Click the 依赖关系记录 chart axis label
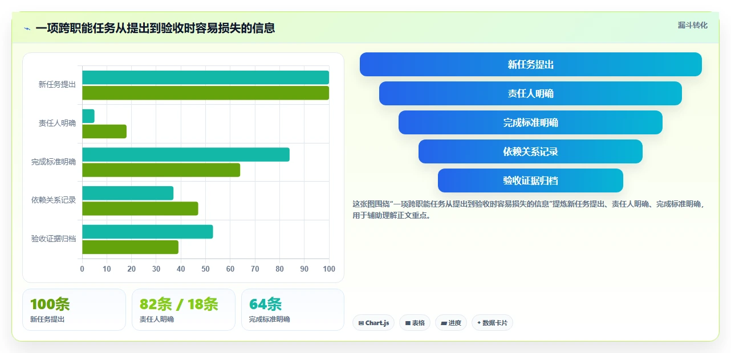This screenshot has width=731, height=353. [54, 200]
